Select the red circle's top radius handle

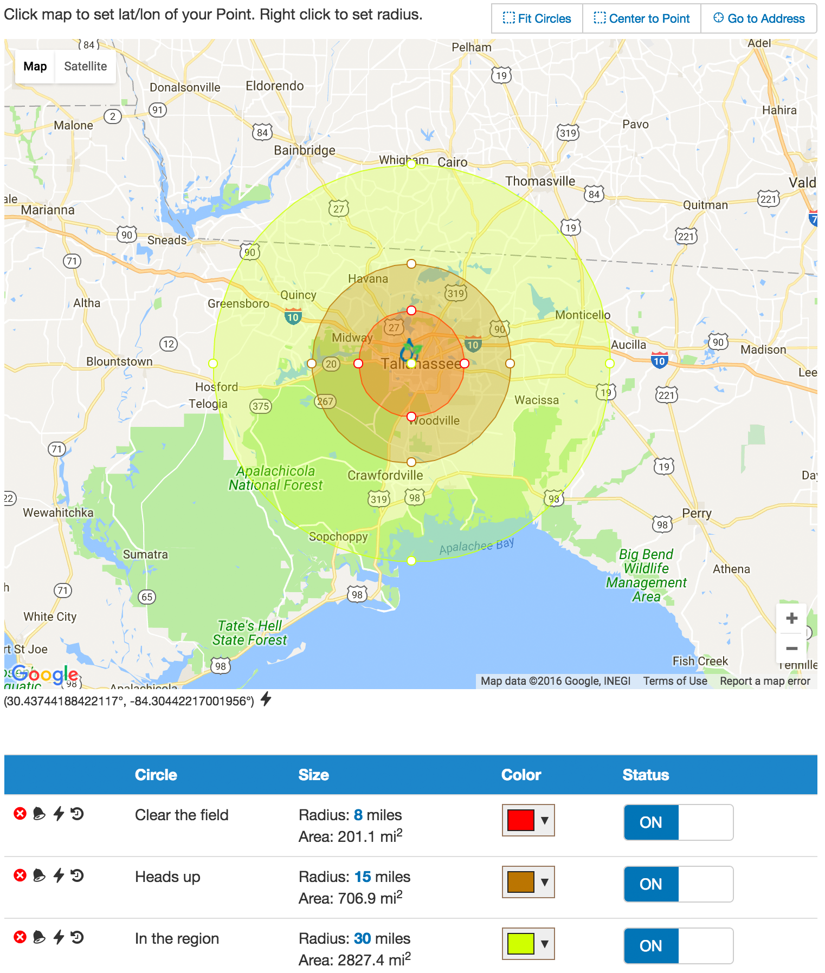click(x=411, y=310)
